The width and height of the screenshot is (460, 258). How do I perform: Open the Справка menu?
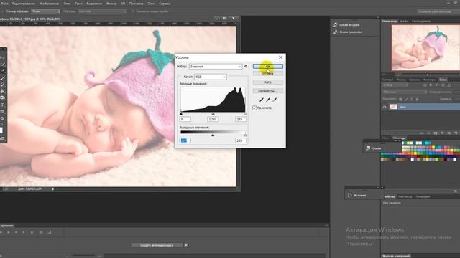165,4
